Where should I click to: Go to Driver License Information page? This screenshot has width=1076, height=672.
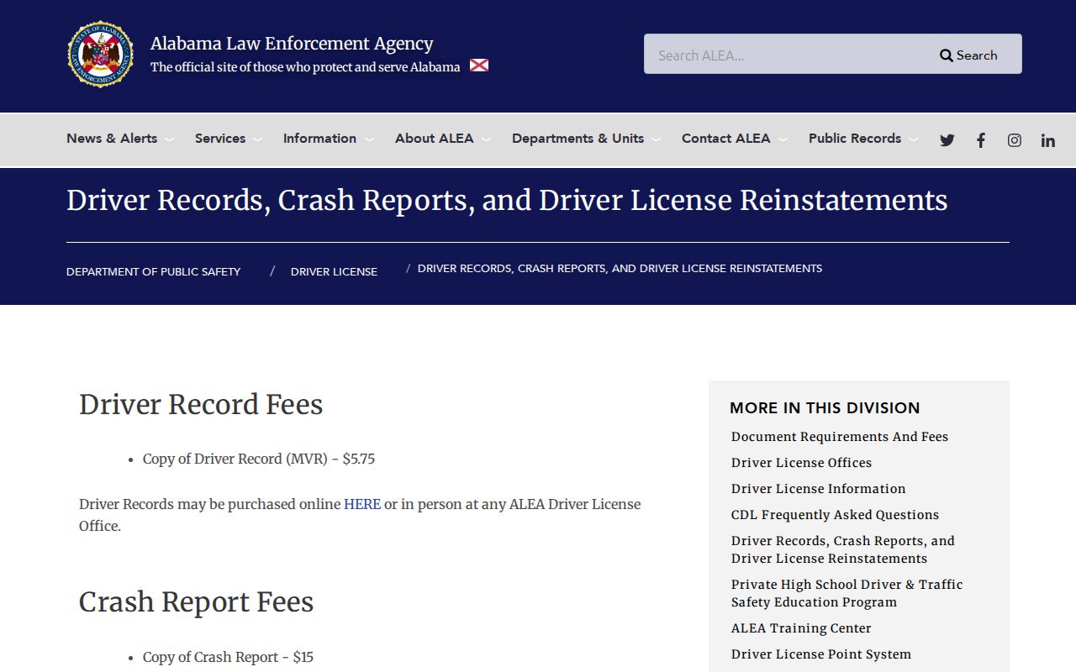[819, 489]
